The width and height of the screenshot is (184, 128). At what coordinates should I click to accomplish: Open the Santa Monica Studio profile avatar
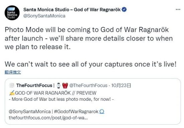pyautogui.click(x=12, y=13)
